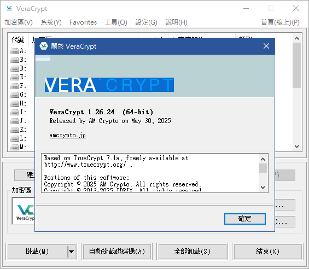The width and height of the screenshot is (309, 269).
Task: Click text 'Copyright © 2025 AM Crypto'
Action: (x=87, y=184)
